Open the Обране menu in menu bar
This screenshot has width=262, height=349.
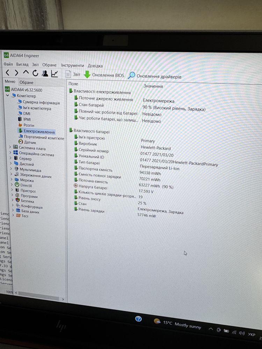click(x=49, y=65)
